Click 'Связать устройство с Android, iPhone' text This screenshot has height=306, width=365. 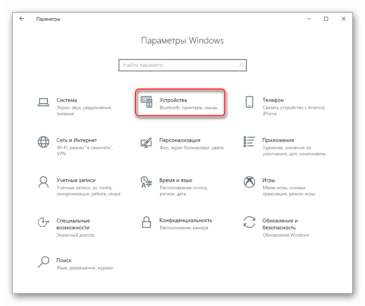click(294, 111)
